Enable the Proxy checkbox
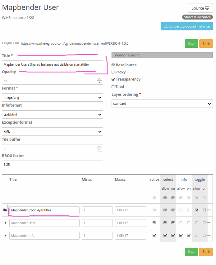The height and width of the screenshot is (265, 216). click(x=113, y=72)
